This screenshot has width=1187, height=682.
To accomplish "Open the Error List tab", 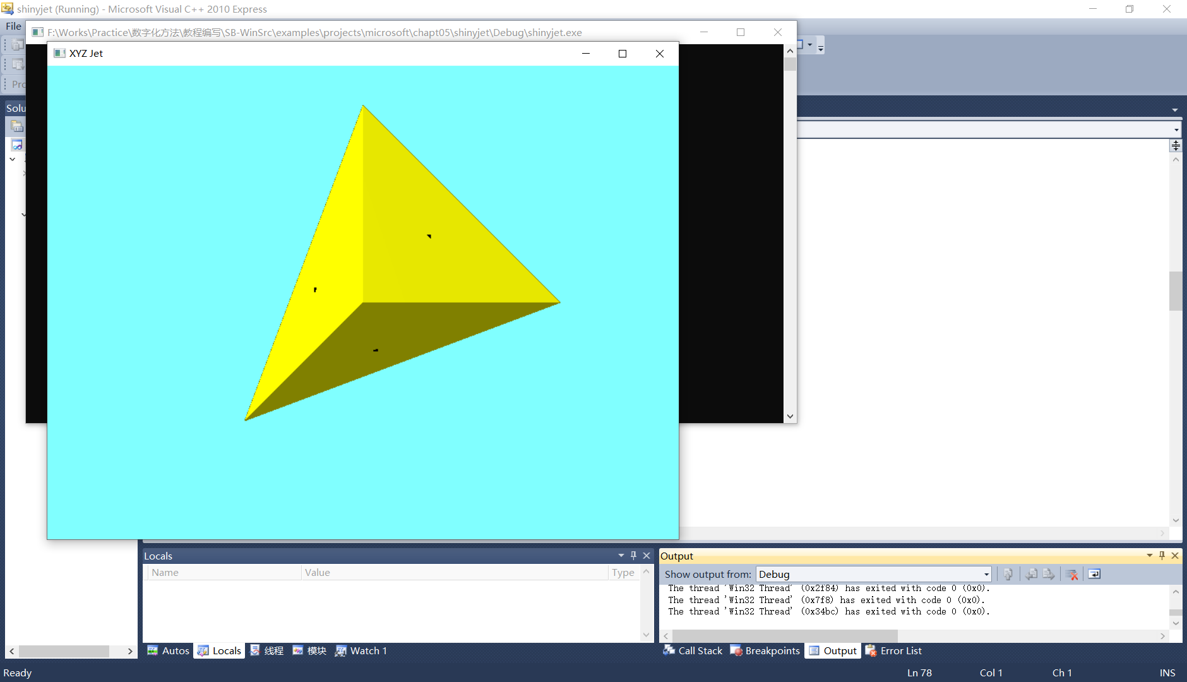I will (x=893, y=650).
